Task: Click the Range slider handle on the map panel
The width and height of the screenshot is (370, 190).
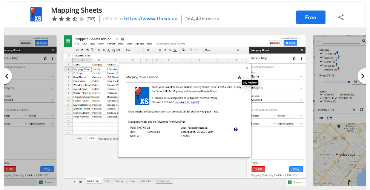Action: (349, 82)
